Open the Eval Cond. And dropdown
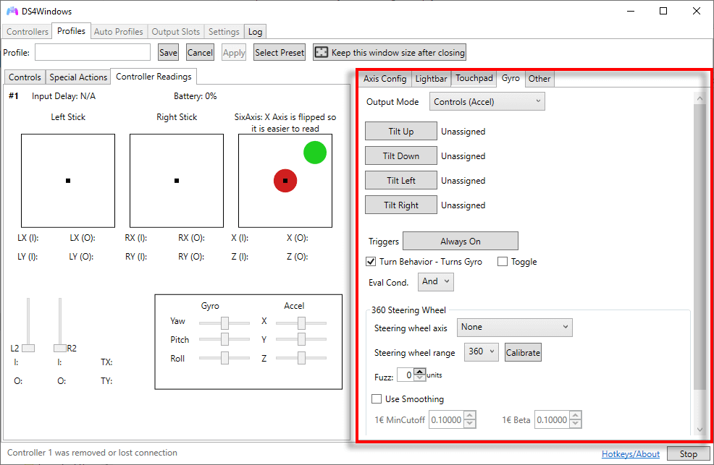The height and width of the screenshot is (465, 714). [436, 282]
